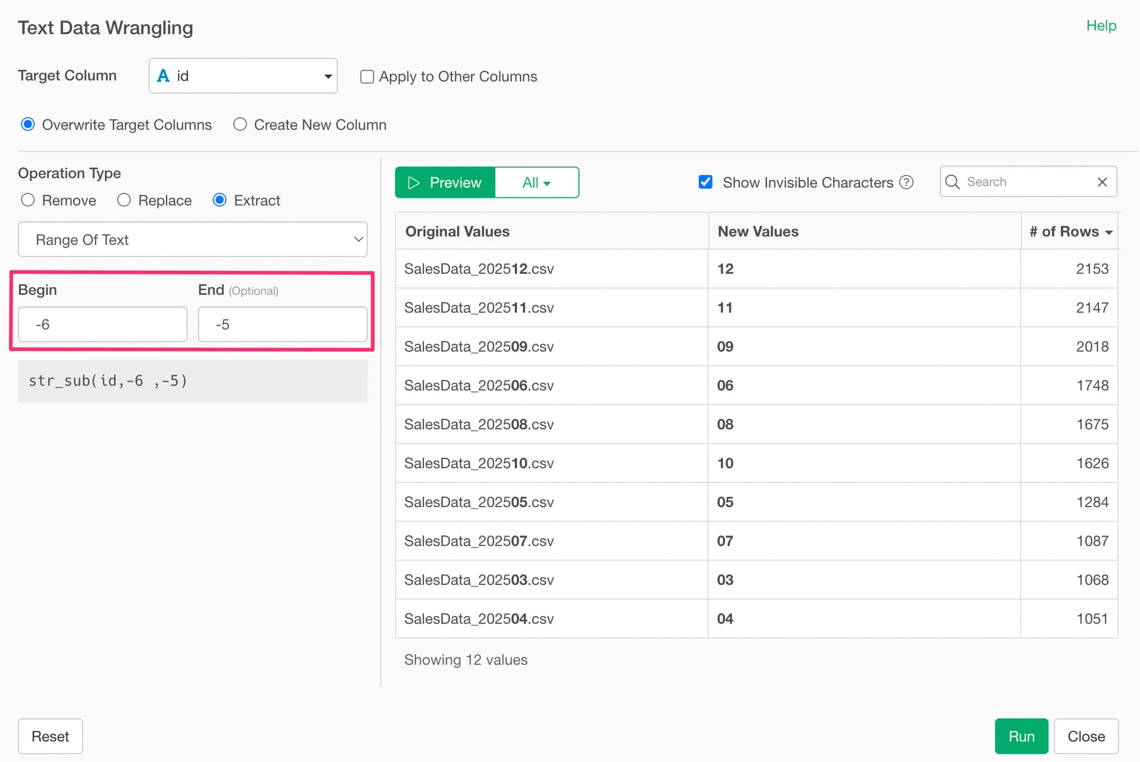This screenshot has height=762, width=1140.
Task: Click the help question mark icon
Action: 906,182
